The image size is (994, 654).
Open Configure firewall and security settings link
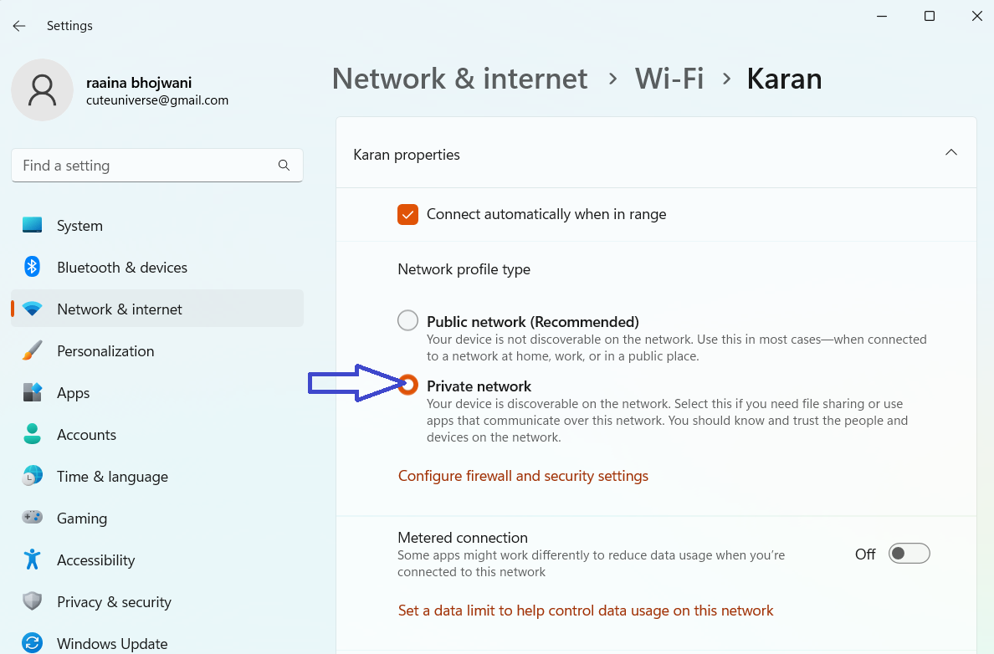click(x=523, y=476)
